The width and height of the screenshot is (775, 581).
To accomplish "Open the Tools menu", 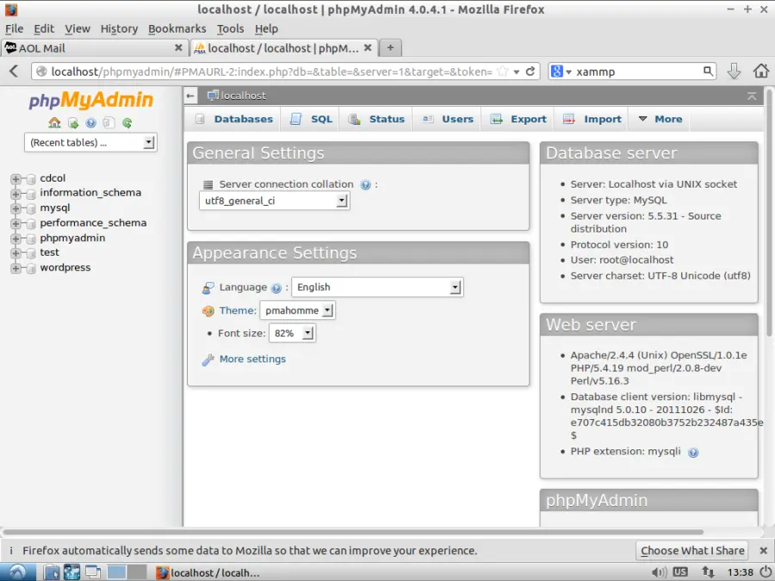I will click(230, 28).
